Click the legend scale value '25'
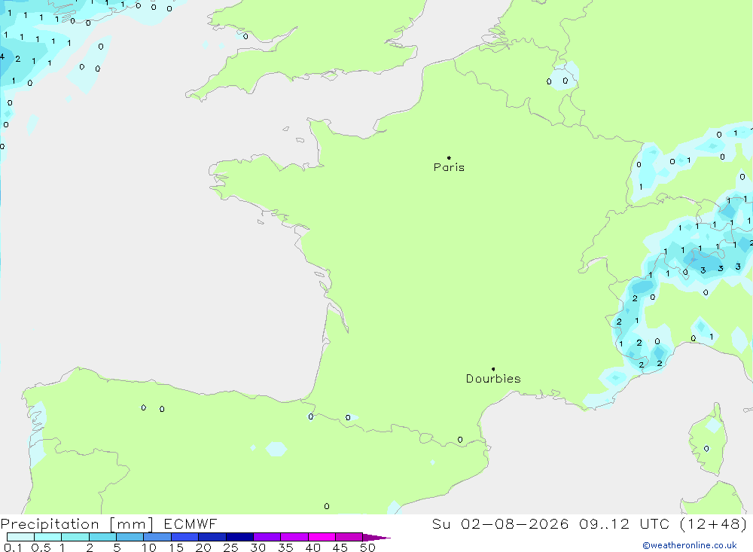The width and height of the screenshot is (753, 552). point(231,547)
